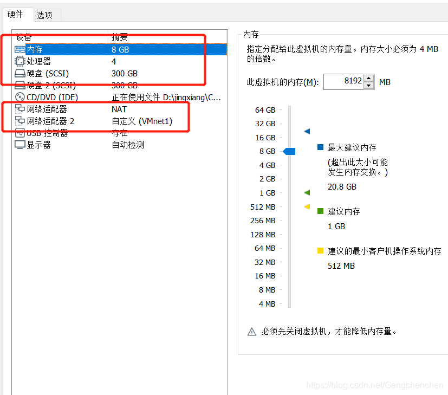Click the 64 GB slider label

pos(265,110)
